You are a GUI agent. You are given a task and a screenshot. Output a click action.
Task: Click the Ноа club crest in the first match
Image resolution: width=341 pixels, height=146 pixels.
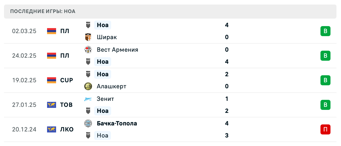pos(88,25)
